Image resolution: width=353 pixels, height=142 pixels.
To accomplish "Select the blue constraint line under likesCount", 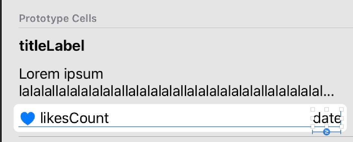I will click(x=165, y=127).
